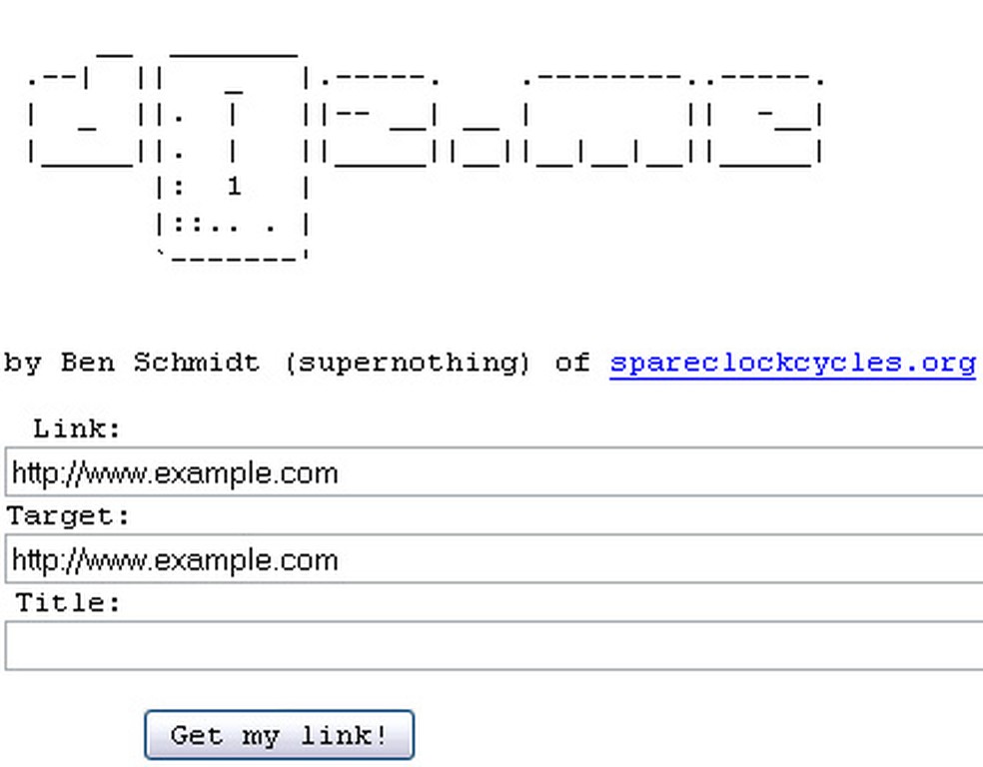
Task: Click the "(supernothing)" nickname text
Action: 407,363
